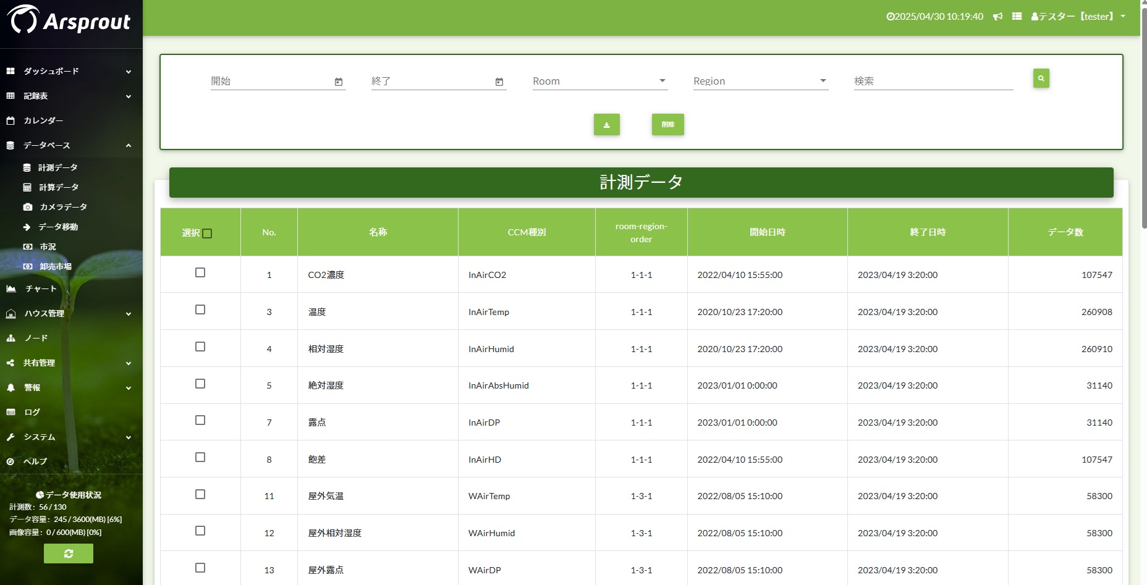Viewport: 1147px width, 585px height.
Task: Open the calendar picker for 終了 date
Action: click(499, 82)
